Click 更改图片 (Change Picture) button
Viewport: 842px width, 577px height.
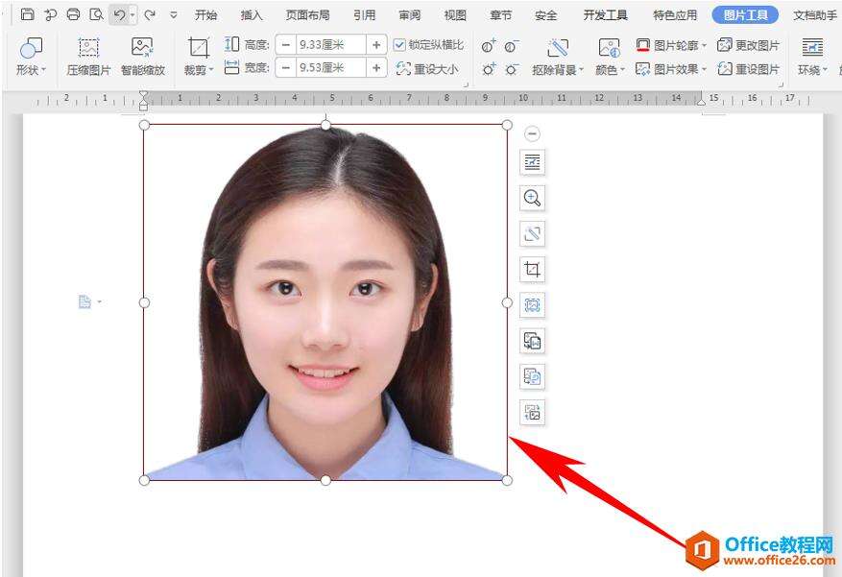748,45
